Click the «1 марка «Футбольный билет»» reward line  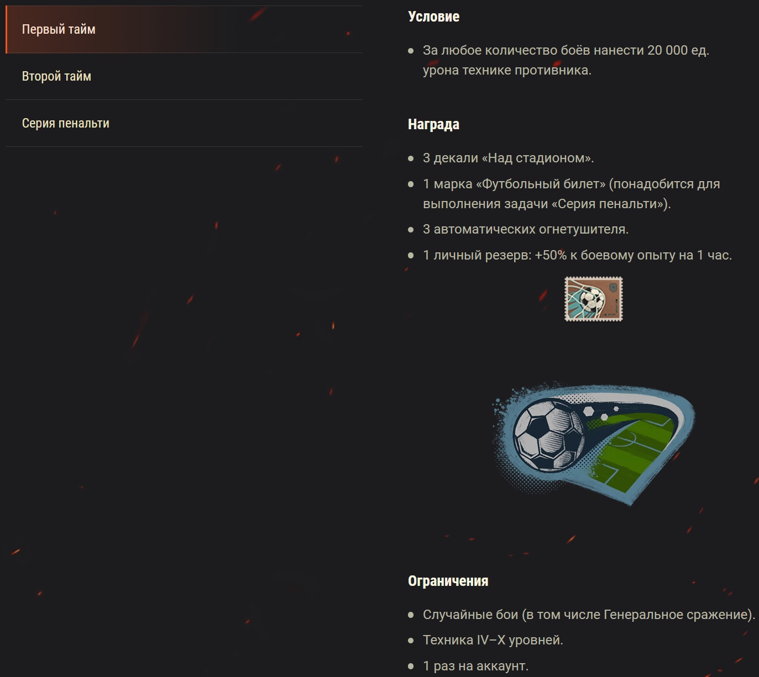(572, 184)
